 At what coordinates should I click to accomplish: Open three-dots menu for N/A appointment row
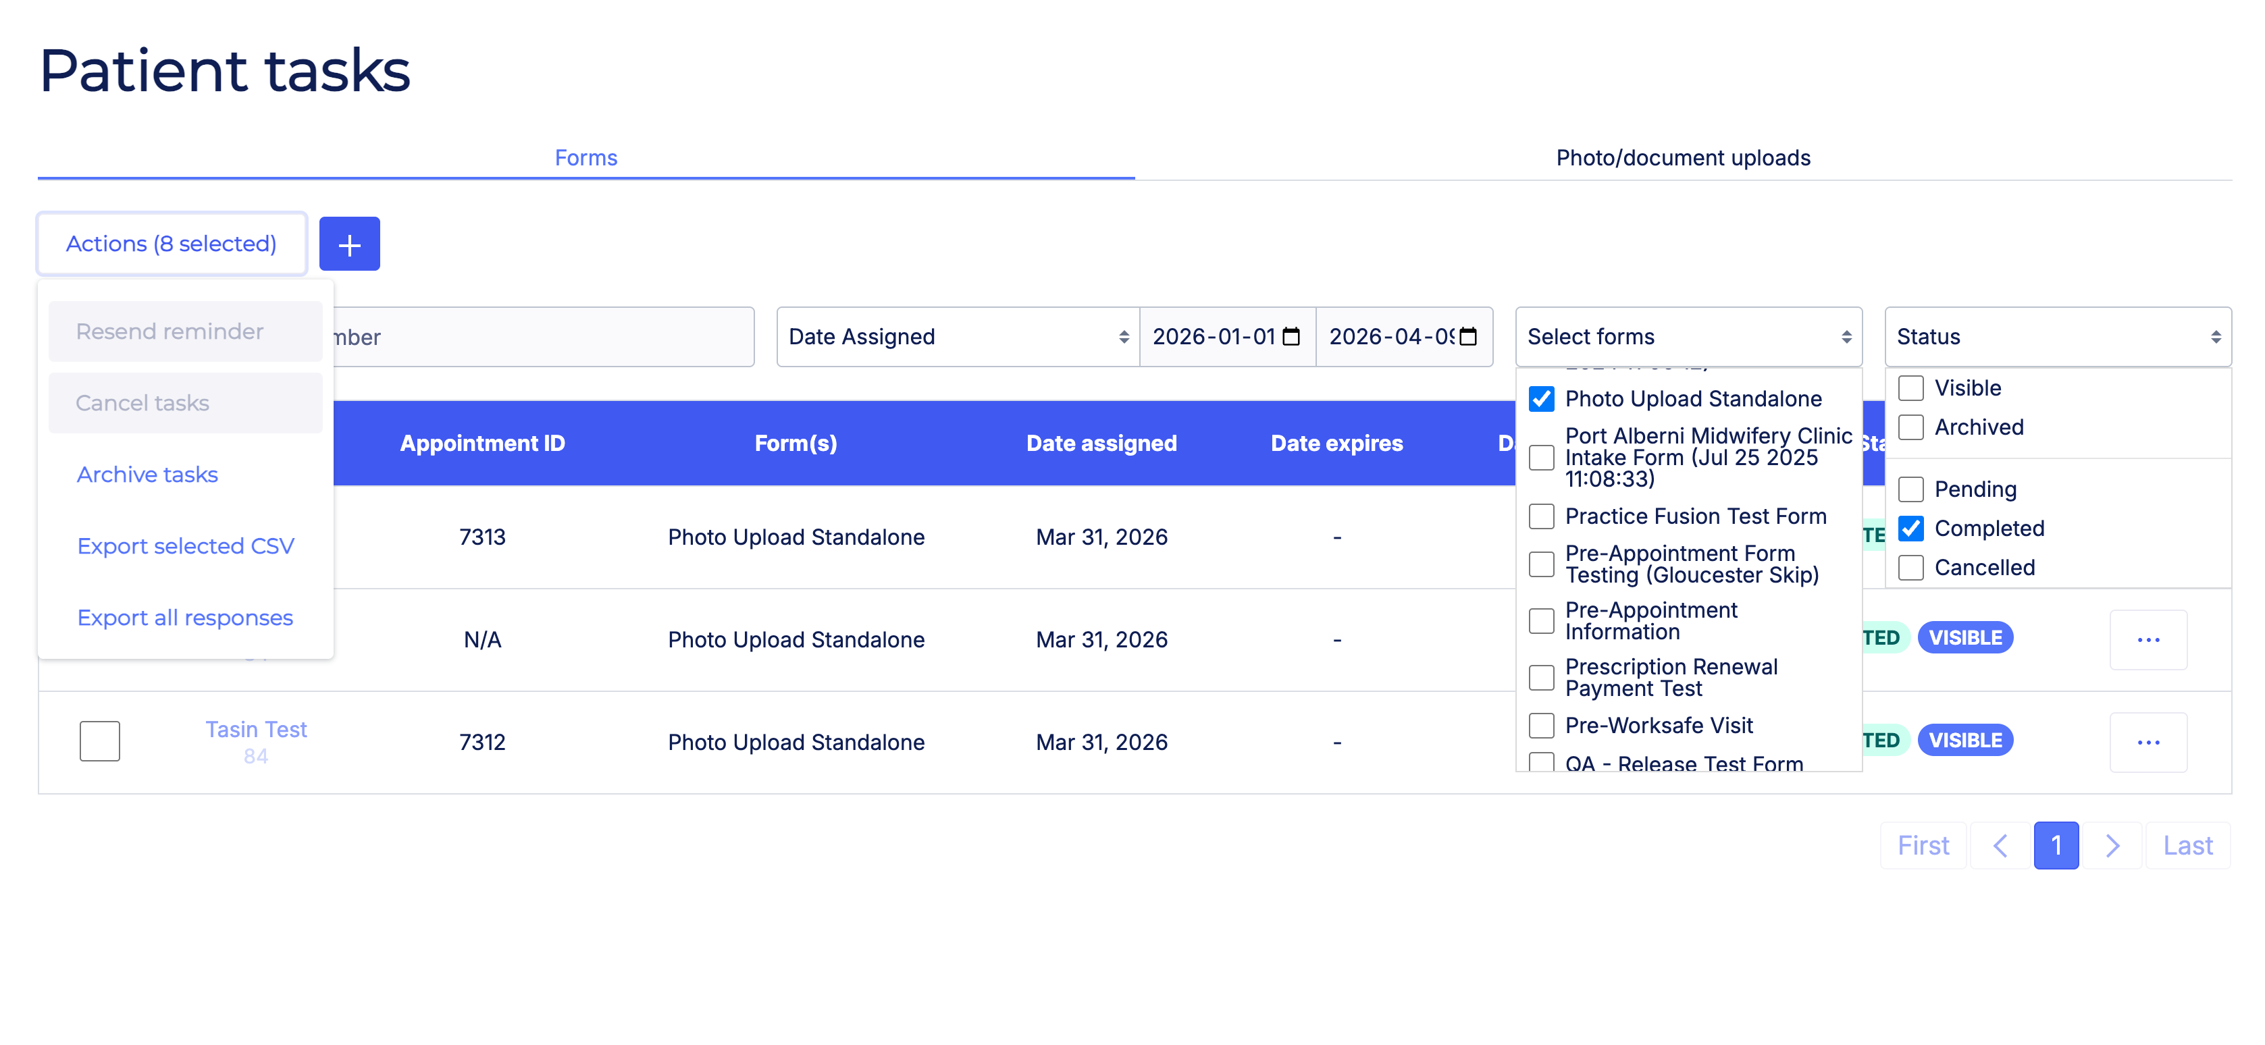coord(2147,639)
